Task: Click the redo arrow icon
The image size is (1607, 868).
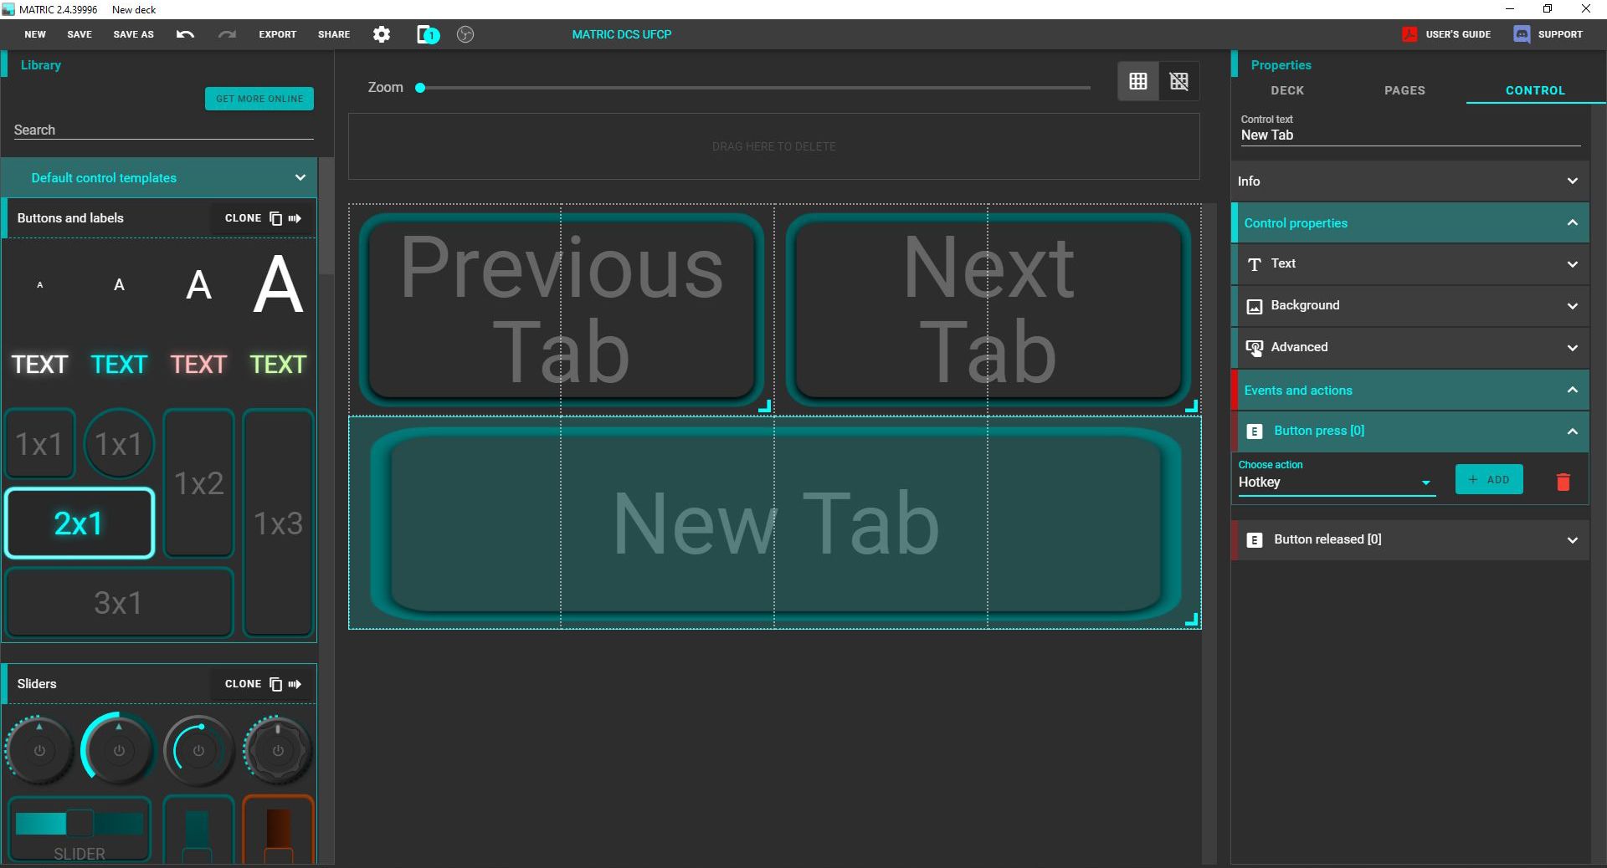Action: [227, 34]
